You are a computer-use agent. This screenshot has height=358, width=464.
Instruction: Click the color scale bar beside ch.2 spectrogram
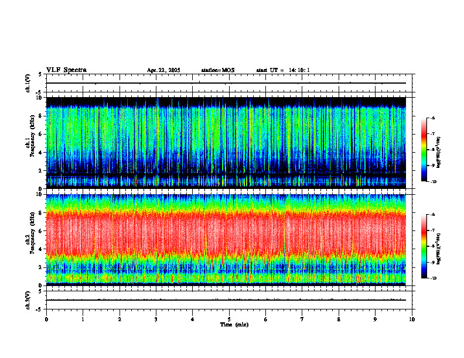pos(424,246)
